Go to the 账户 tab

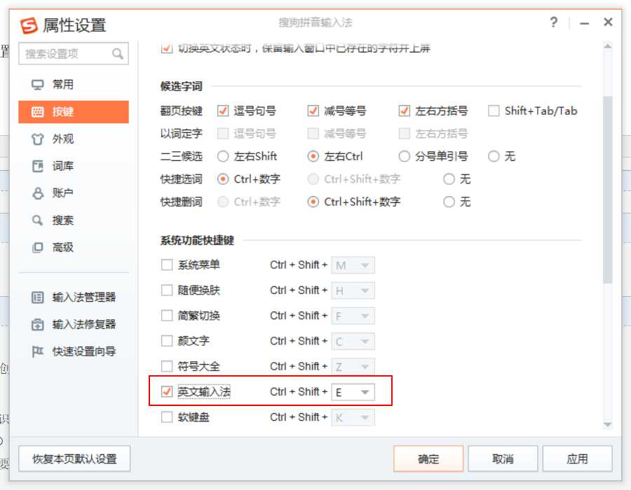(74, 193)
